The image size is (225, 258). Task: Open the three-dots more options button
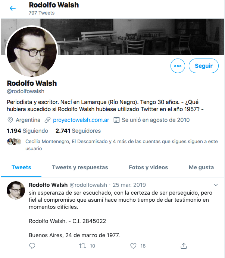pyautogui.click(x=178, y=66)
